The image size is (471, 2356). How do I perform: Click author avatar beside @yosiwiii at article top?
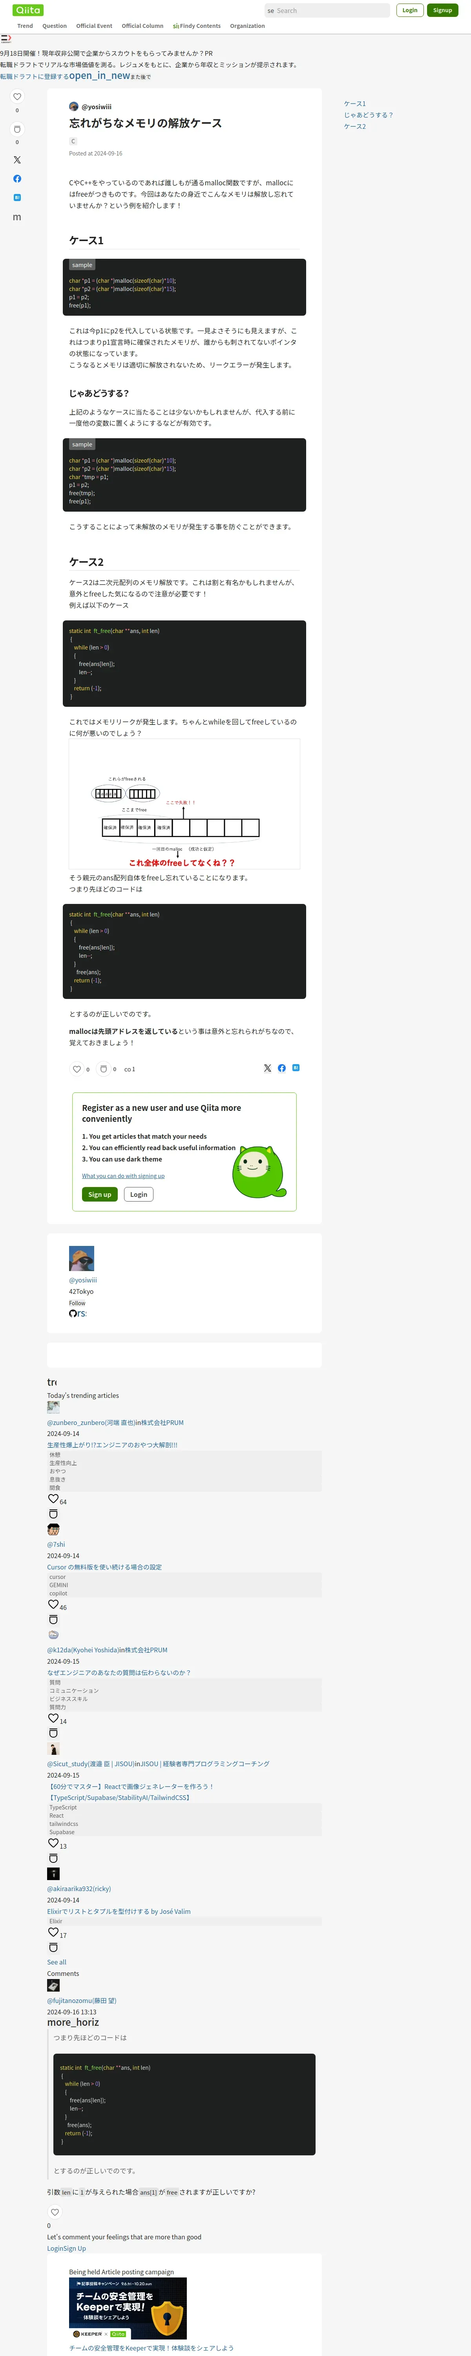(x=74, y=107)
